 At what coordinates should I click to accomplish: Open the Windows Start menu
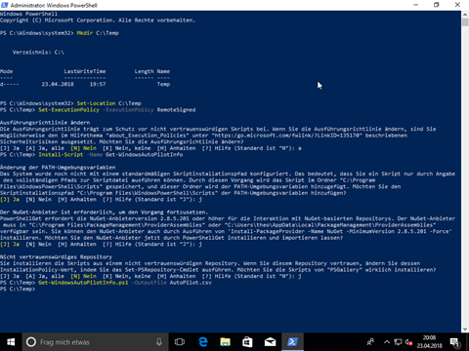tap(11, 342)
